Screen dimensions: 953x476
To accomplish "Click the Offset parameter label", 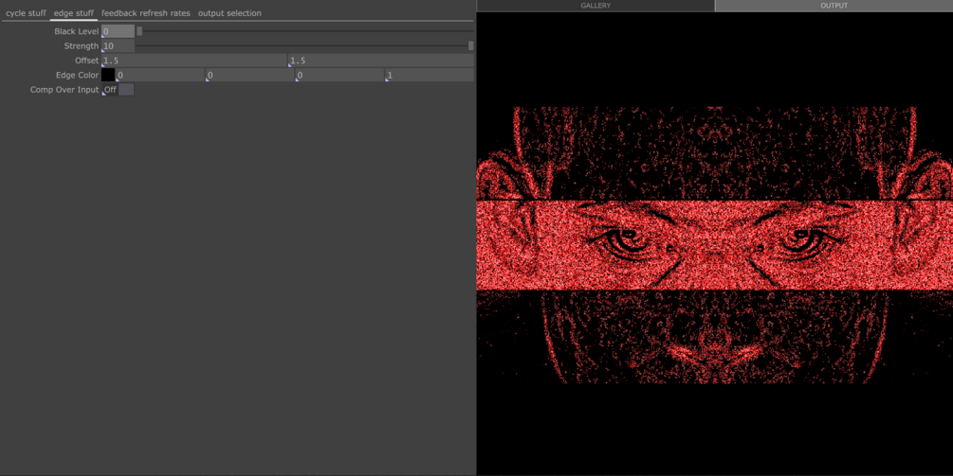I will tap(86, 61).
